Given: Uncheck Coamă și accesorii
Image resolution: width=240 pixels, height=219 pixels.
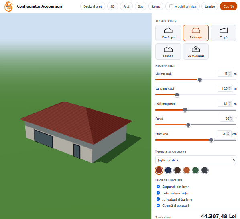Looking at the screenshot, I should click(158, 205).
